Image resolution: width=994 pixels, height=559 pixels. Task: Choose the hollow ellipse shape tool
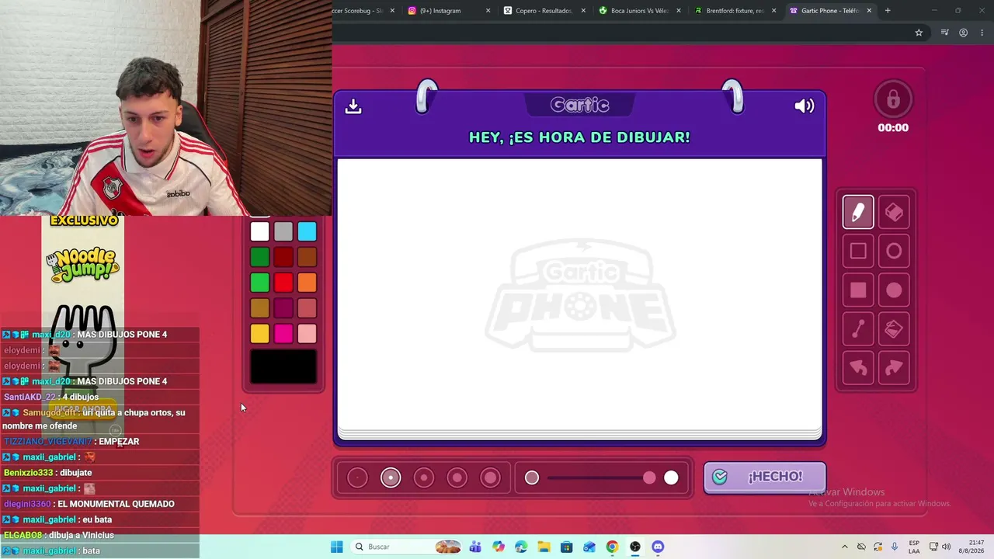coord(894,251)
